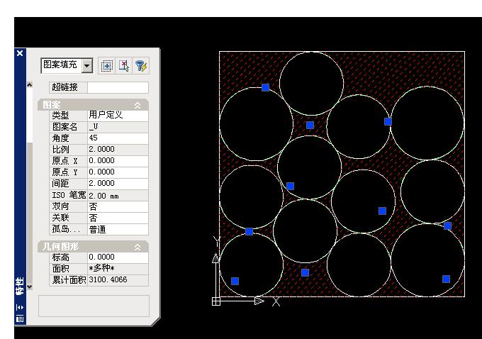The width and height of the screenshot is (482, 339).
Task: Click the hatch grip inside the bottom-right circle
Action: tap(446, 279)
